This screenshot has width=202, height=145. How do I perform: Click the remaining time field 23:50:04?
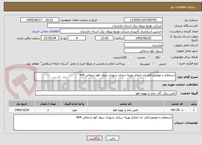point(50,38)
